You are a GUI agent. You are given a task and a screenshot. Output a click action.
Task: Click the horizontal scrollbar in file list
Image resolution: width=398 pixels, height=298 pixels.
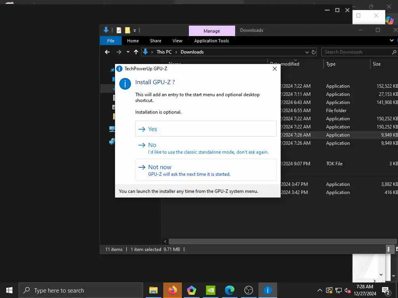tap(283, 241)
